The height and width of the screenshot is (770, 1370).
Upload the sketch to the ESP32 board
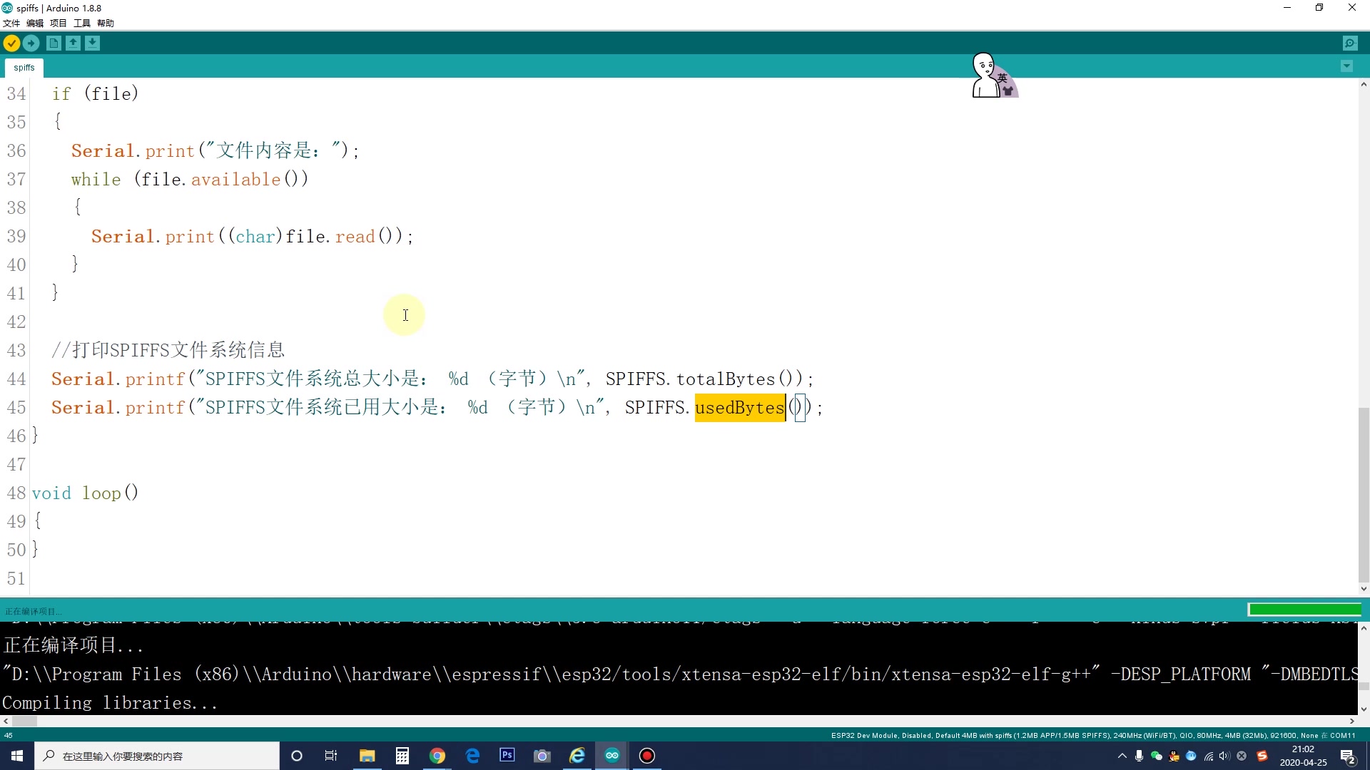[31, 43]
